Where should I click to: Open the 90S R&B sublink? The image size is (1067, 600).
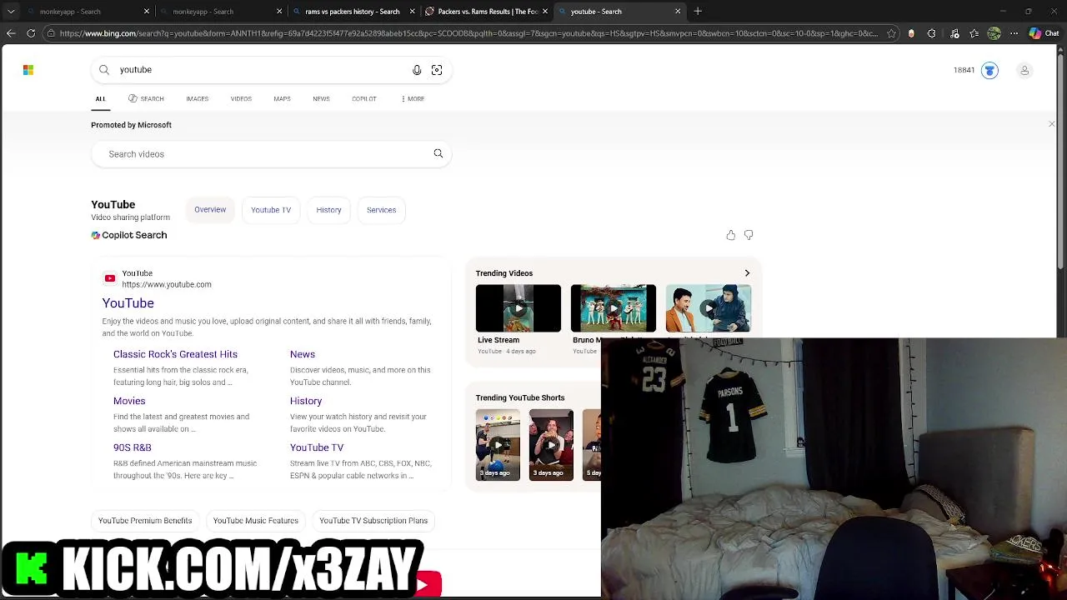point(133,447)
